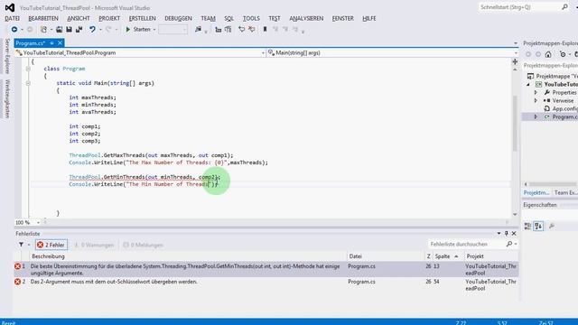
Task: Open the DEBUGGEN menu
Action: tap(178, 18)
